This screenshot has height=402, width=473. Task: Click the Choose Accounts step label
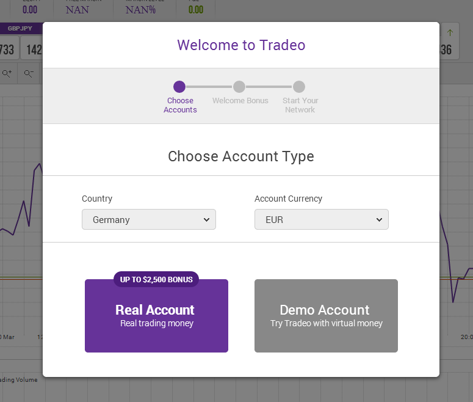coord(180,105)
